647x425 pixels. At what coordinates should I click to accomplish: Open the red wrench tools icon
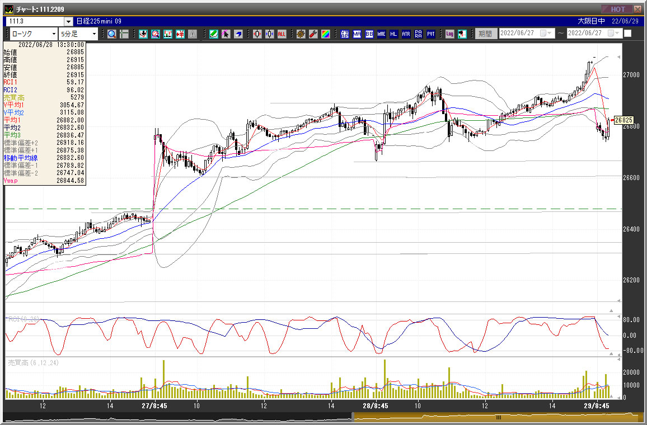click(x=313, y=34)
